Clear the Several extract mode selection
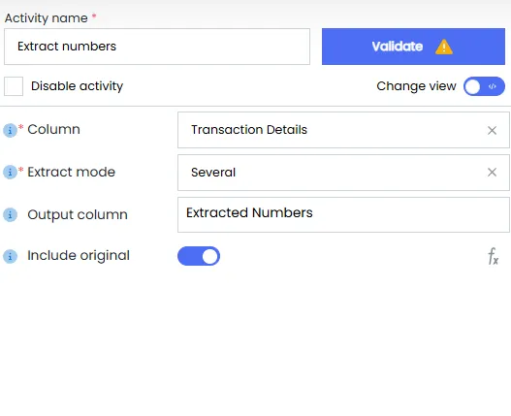The image size is (511, 416). pos(493,173)
